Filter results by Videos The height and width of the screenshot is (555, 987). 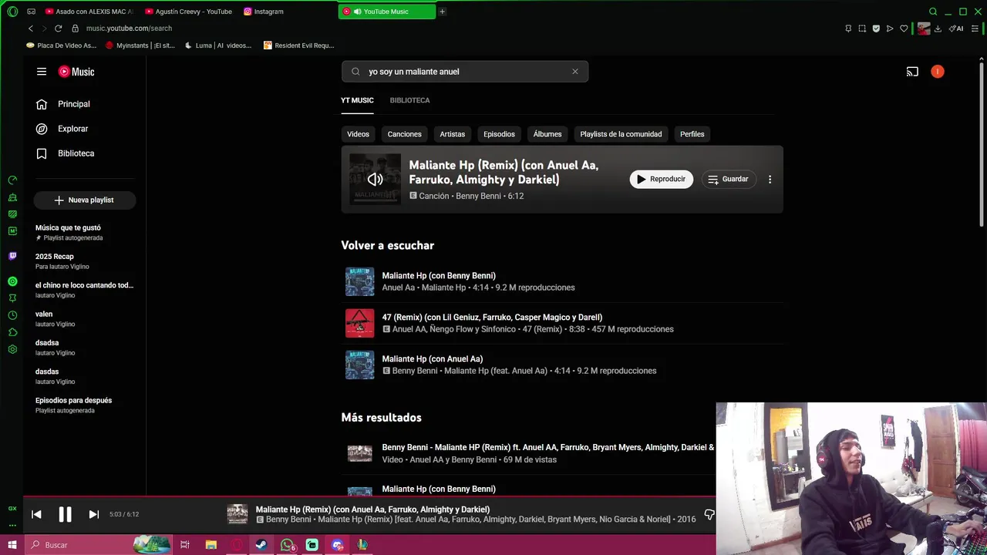(x=358, y=134)
